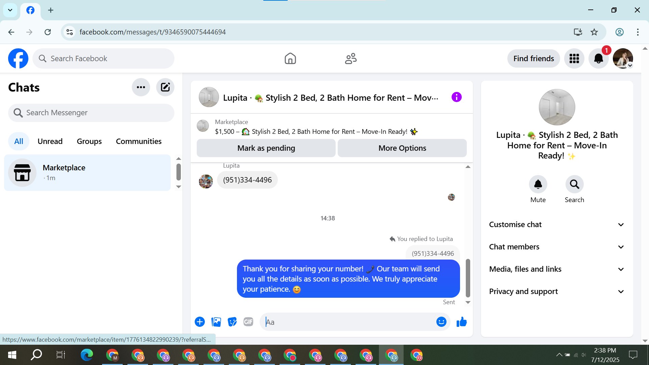
Task: Open the Friends icon in top navigation
Action: point(351,58)
